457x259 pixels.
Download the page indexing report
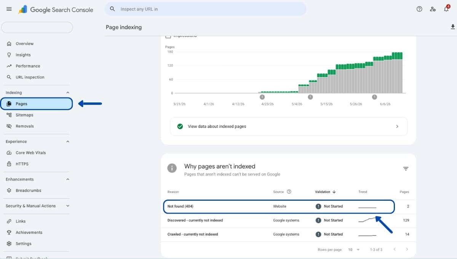[x=453, y=27]
